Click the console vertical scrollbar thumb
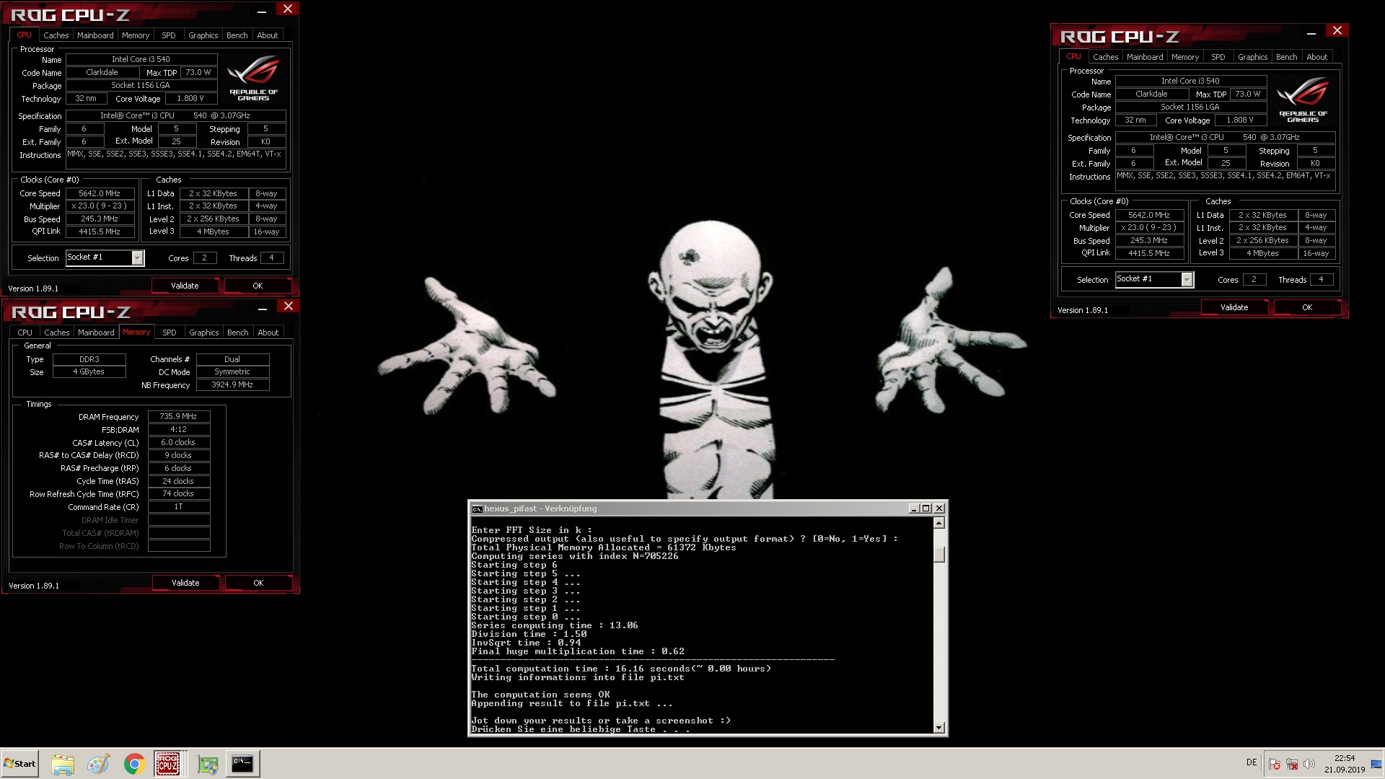 [x=938, y=554]
